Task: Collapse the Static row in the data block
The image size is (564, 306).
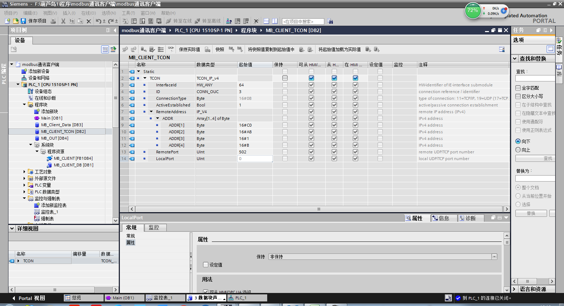Action: tap(139, 72)
